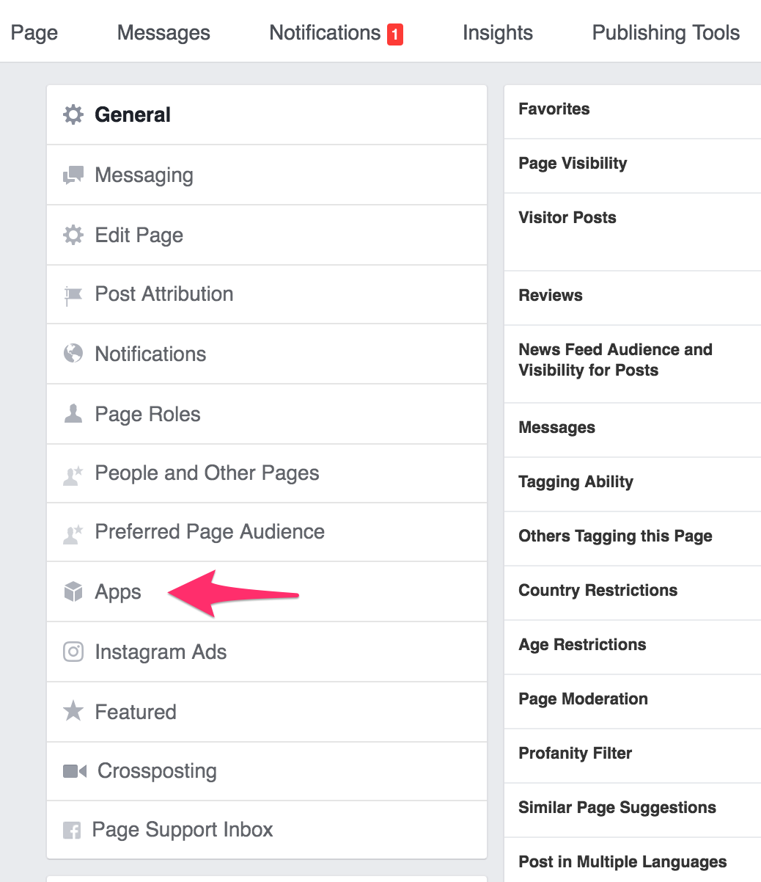761x882 pixels.
Task: Open the Profanity Filter setting
Action: (x=575, y=753)
